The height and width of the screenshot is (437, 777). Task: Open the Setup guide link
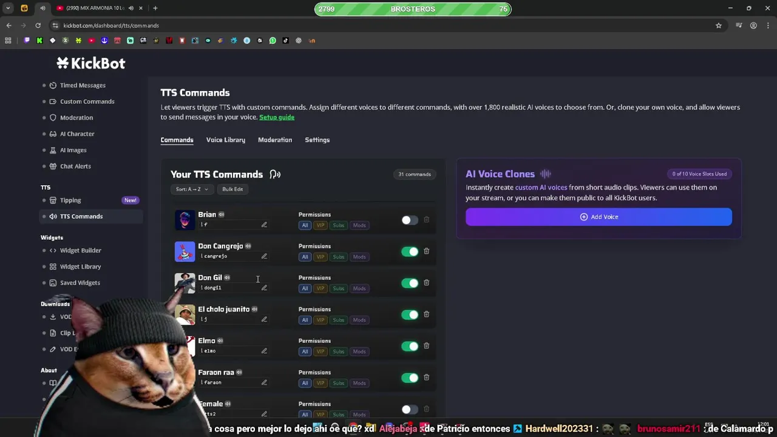coord(277,117)
